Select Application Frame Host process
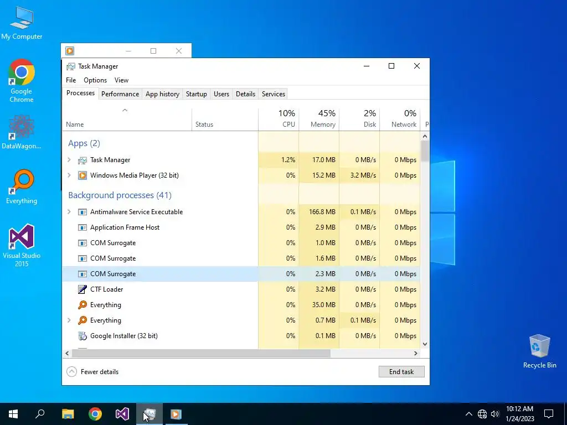Screen dimensions: 567x425 coord(241,227)
